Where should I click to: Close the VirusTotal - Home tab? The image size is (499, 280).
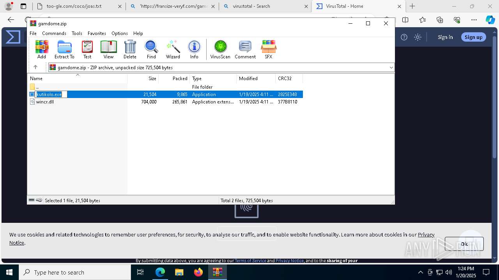399,6
